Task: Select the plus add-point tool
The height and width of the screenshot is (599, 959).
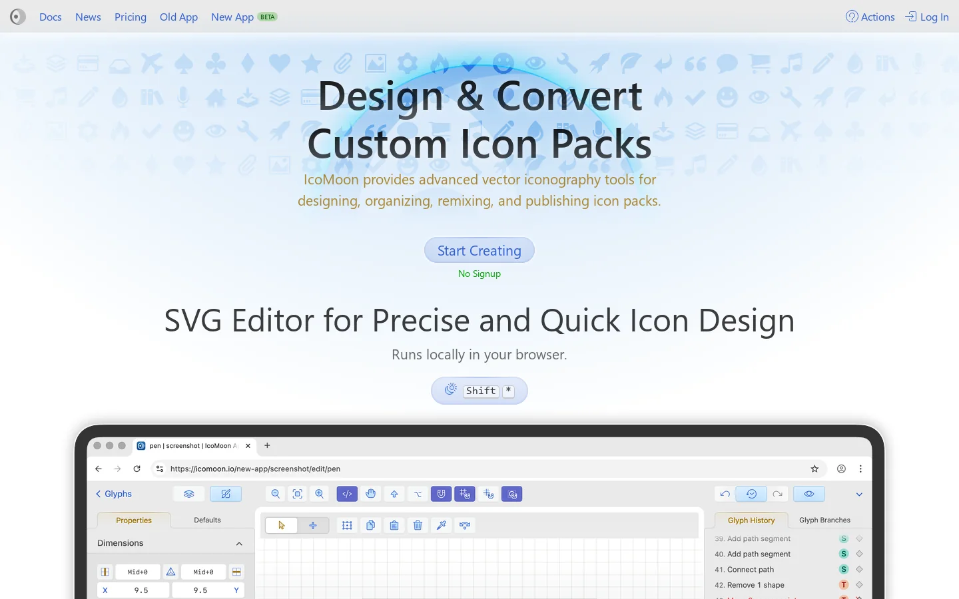Action: click(313, 525)
